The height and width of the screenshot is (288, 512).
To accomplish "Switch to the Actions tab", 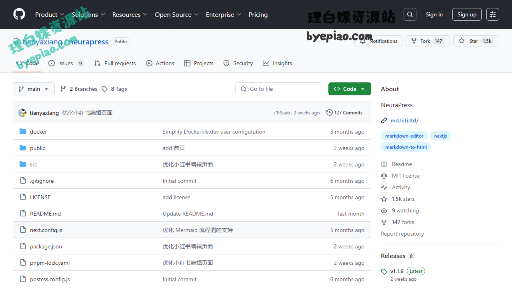I will [160, 63].
